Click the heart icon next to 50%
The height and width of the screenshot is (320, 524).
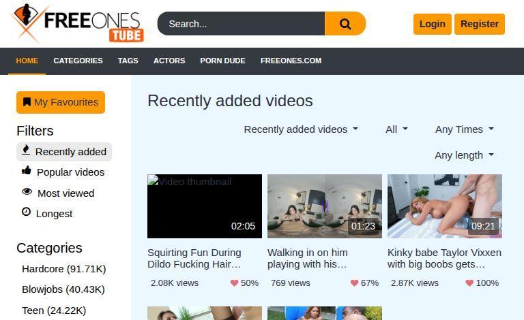234,283
